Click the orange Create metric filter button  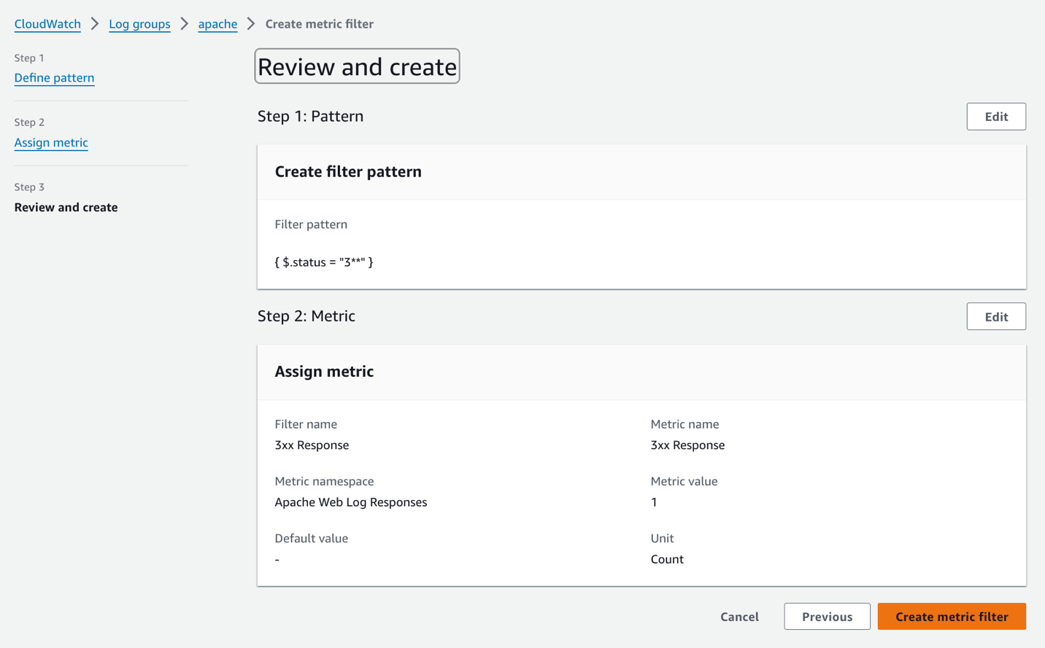[951, 617]
